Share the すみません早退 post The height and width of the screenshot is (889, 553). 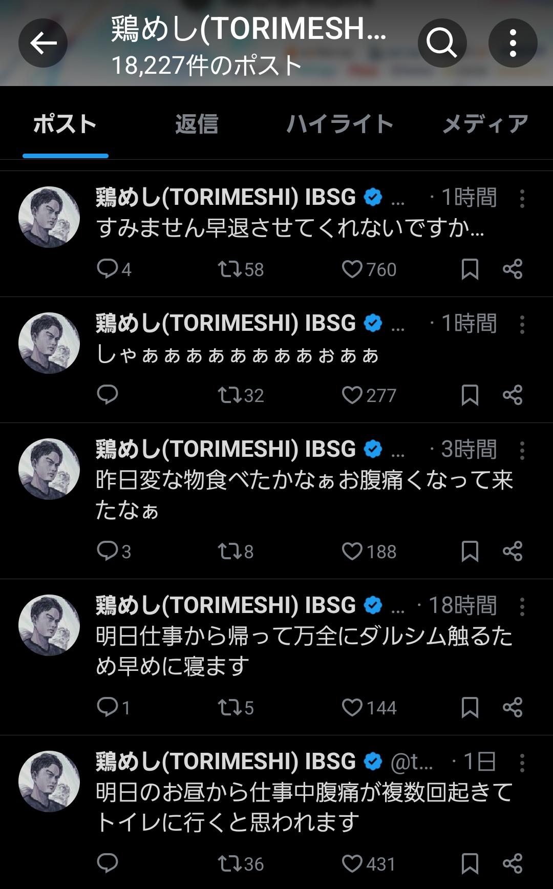(513, 269)
